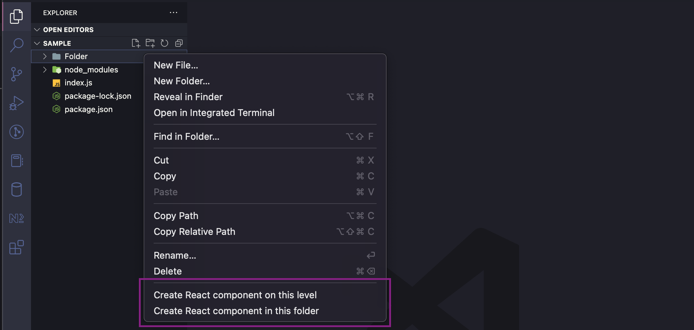Click the New File icon in SAMPLE header
Viewport: 694px width, 330px height.
pos(136,43)
